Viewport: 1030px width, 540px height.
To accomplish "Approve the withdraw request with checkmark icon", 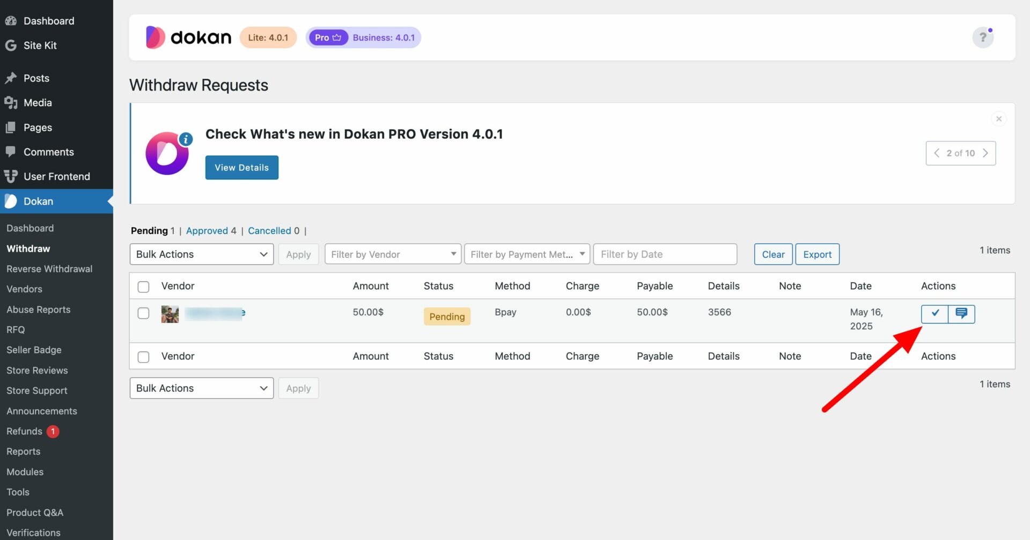I will [935, 313].
